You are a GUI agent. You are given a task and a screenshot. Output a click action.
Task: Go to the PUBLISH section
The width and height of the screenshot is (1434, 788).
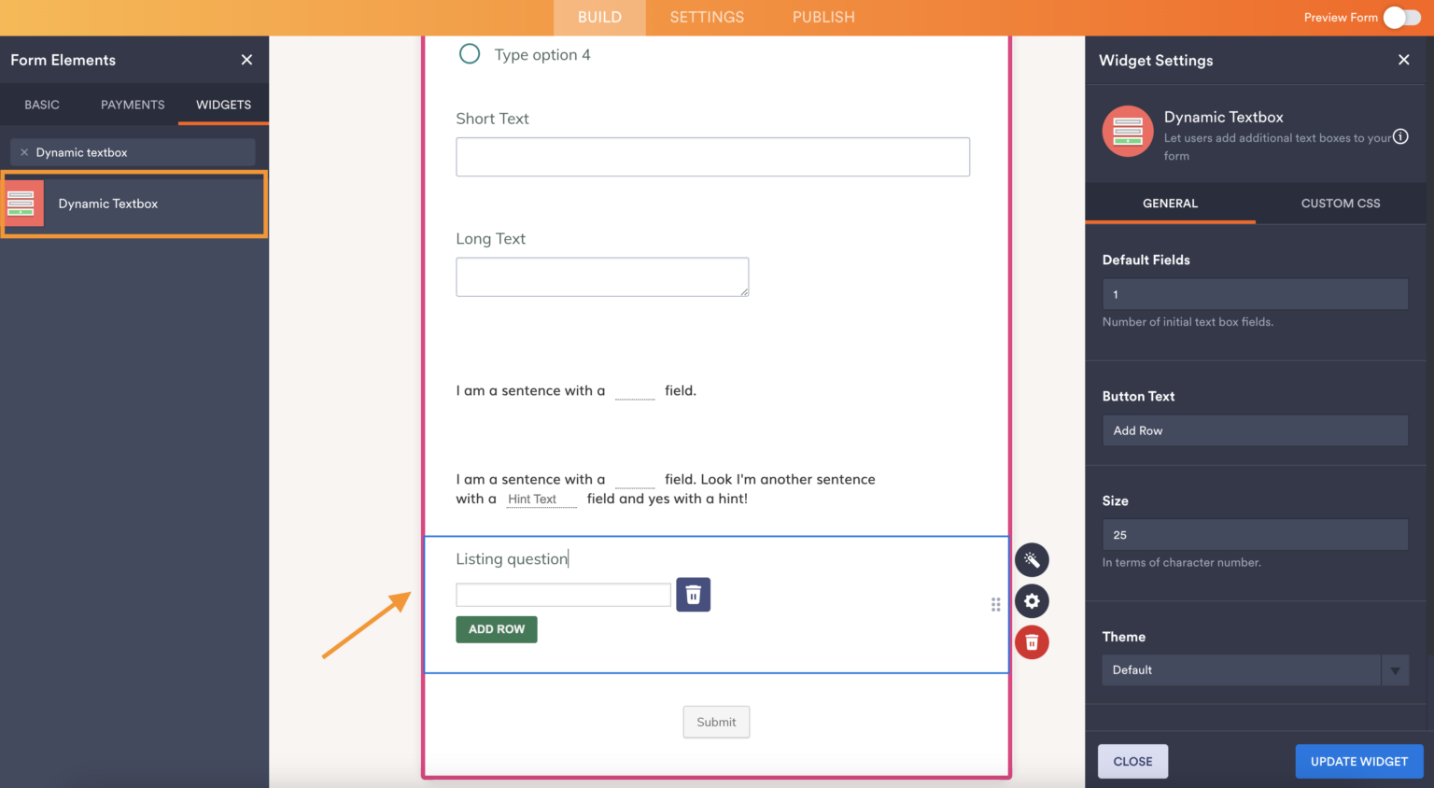tap(822, 17)
